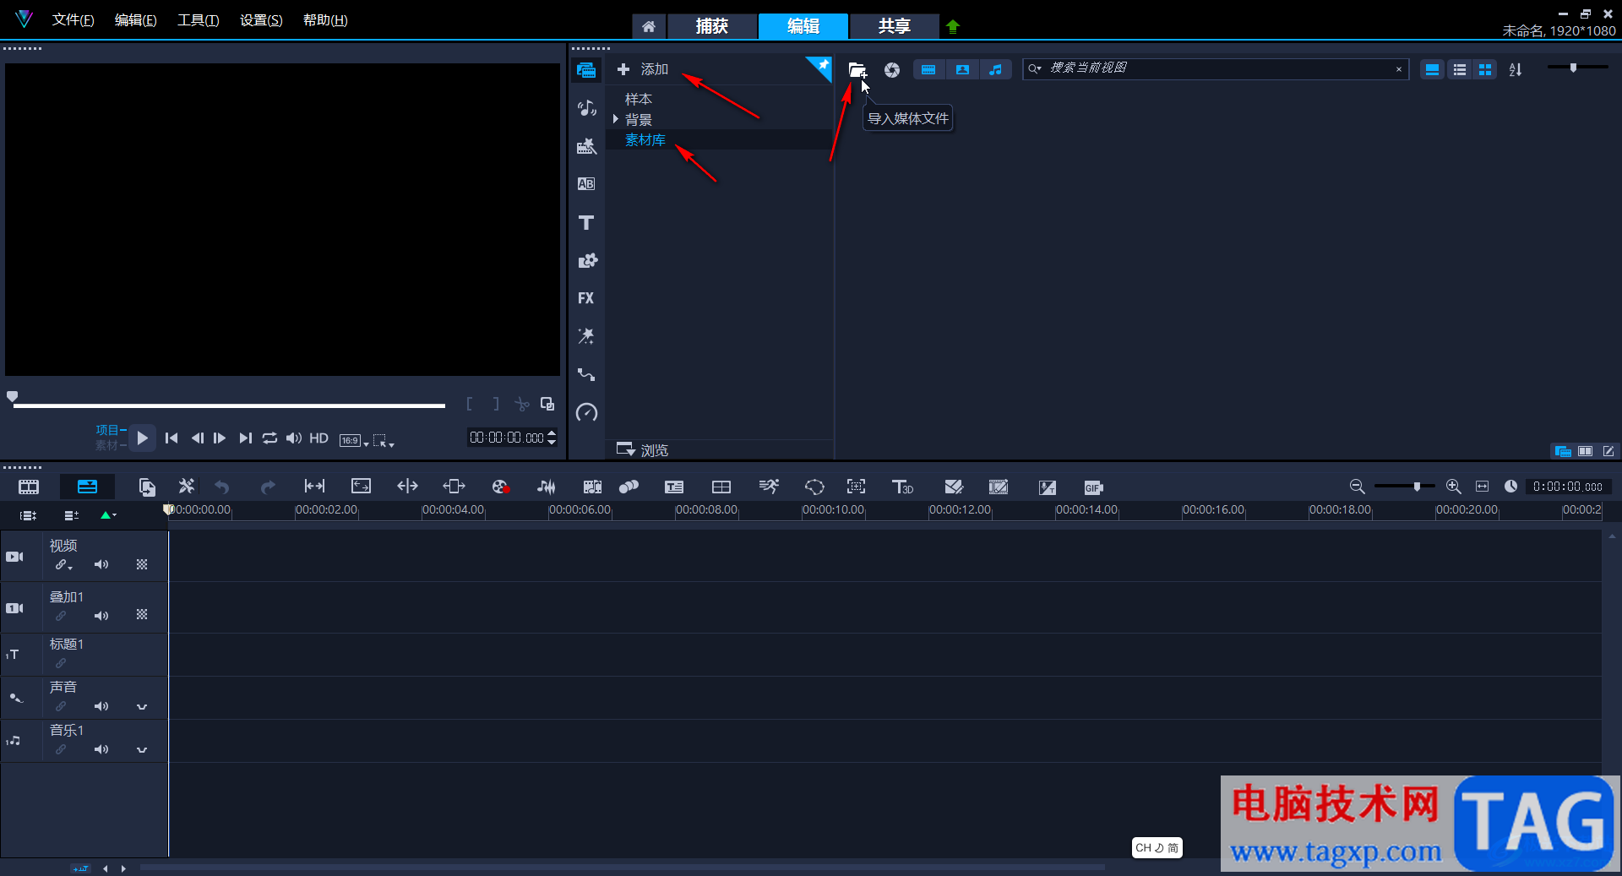
Task: Switch to Timeline view
Action: (x=87, y=487)
